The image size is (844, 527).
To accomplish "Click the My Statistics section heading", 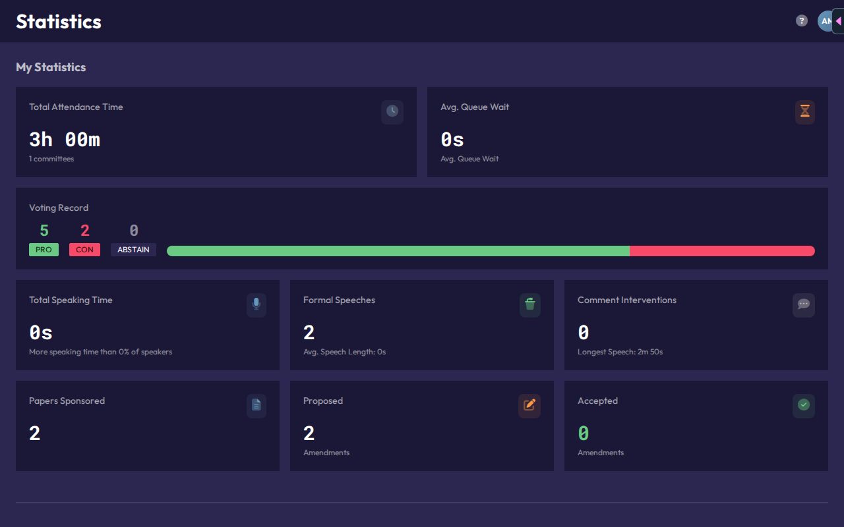I will 51,67.
